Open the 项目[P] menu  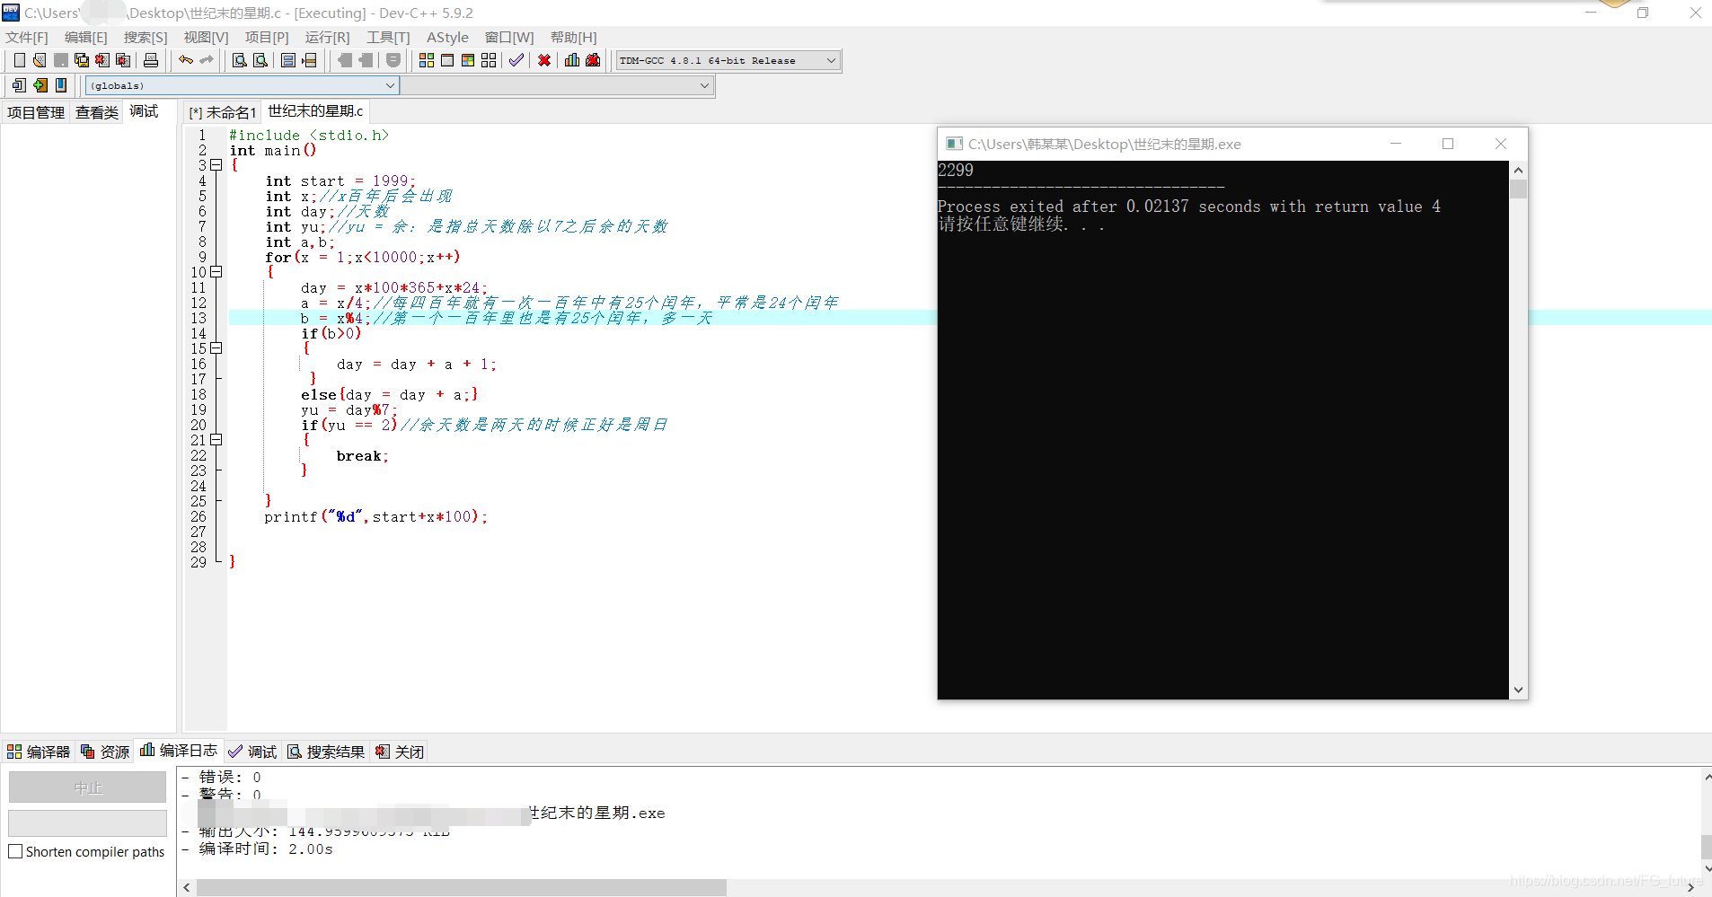[267, 37]
